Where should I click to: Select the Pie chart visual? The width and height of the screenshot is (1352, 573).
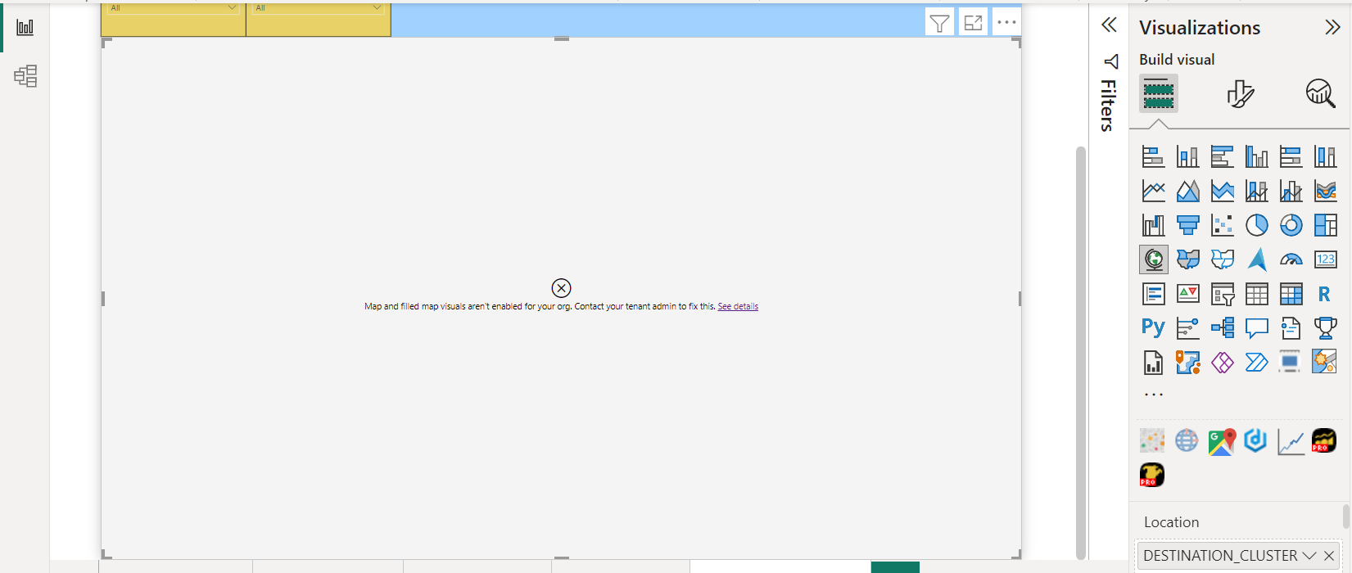pyautogui.click(x=1256, y=225)
